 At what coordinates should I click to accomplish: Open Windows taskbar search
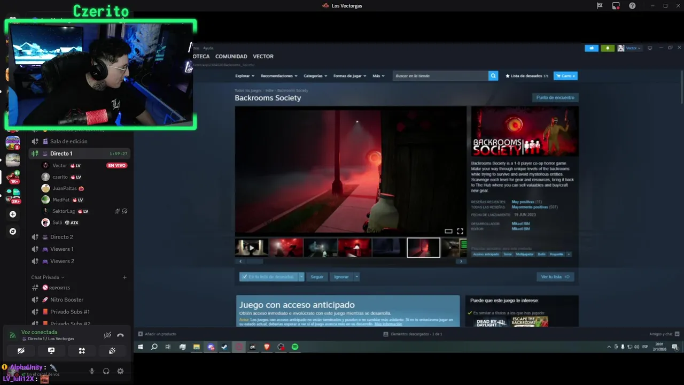click(x=154, y=347)
